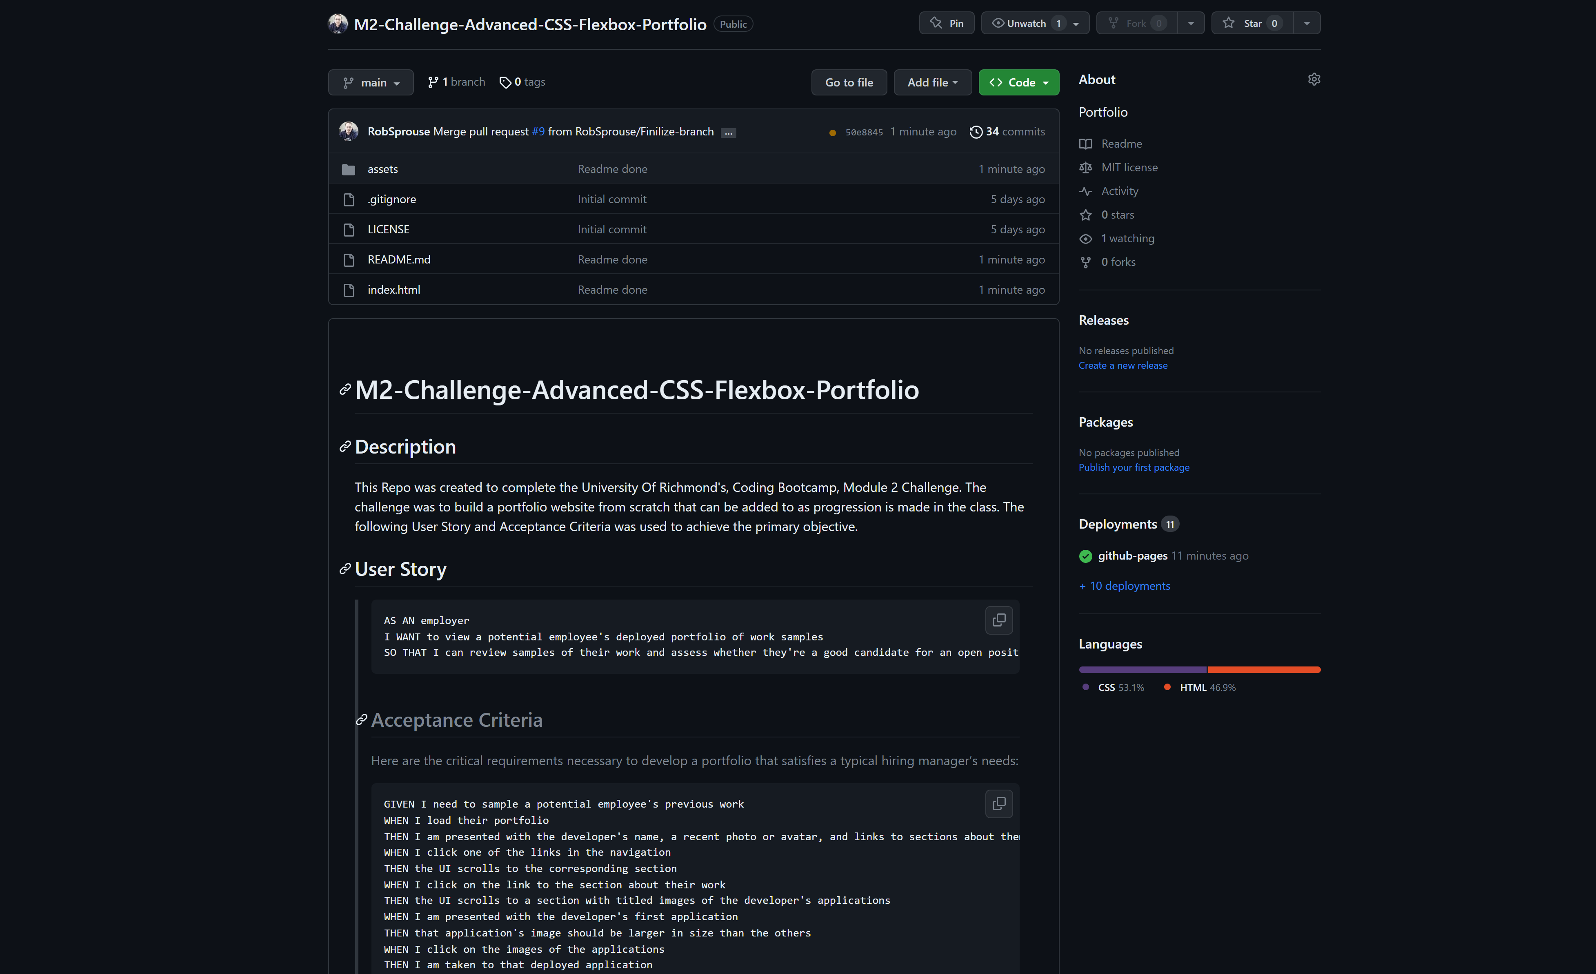Open the MIT license link
Screen dimensions: 1596x974
(1129, 167)
